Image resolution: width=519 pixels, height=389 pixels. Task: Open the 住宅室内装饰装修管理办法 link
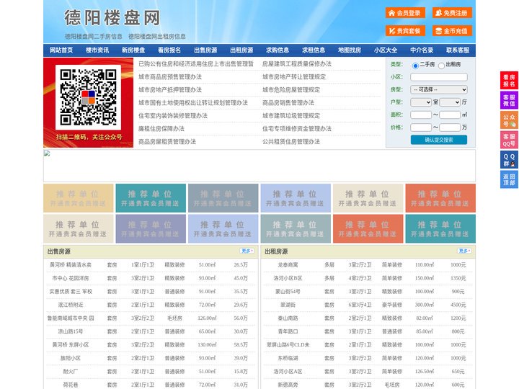[x=173, y=116]
